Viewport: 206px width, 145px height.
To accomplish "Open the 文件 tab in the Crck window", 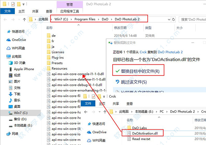I will [x=88, y=103].
